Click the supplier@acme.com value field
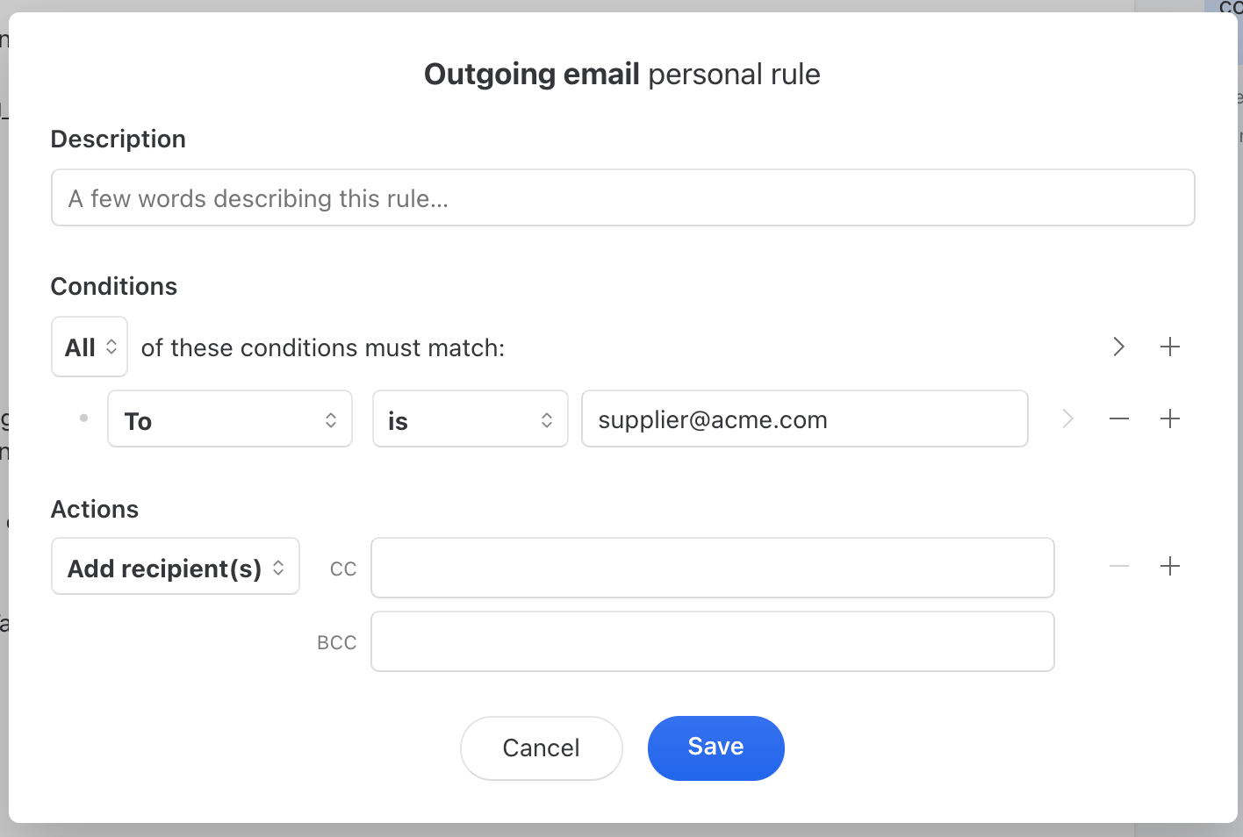 (x=804, y=419)
